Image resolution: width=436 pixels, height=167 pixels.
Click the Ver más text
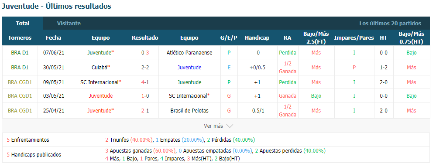click(213, 126)
